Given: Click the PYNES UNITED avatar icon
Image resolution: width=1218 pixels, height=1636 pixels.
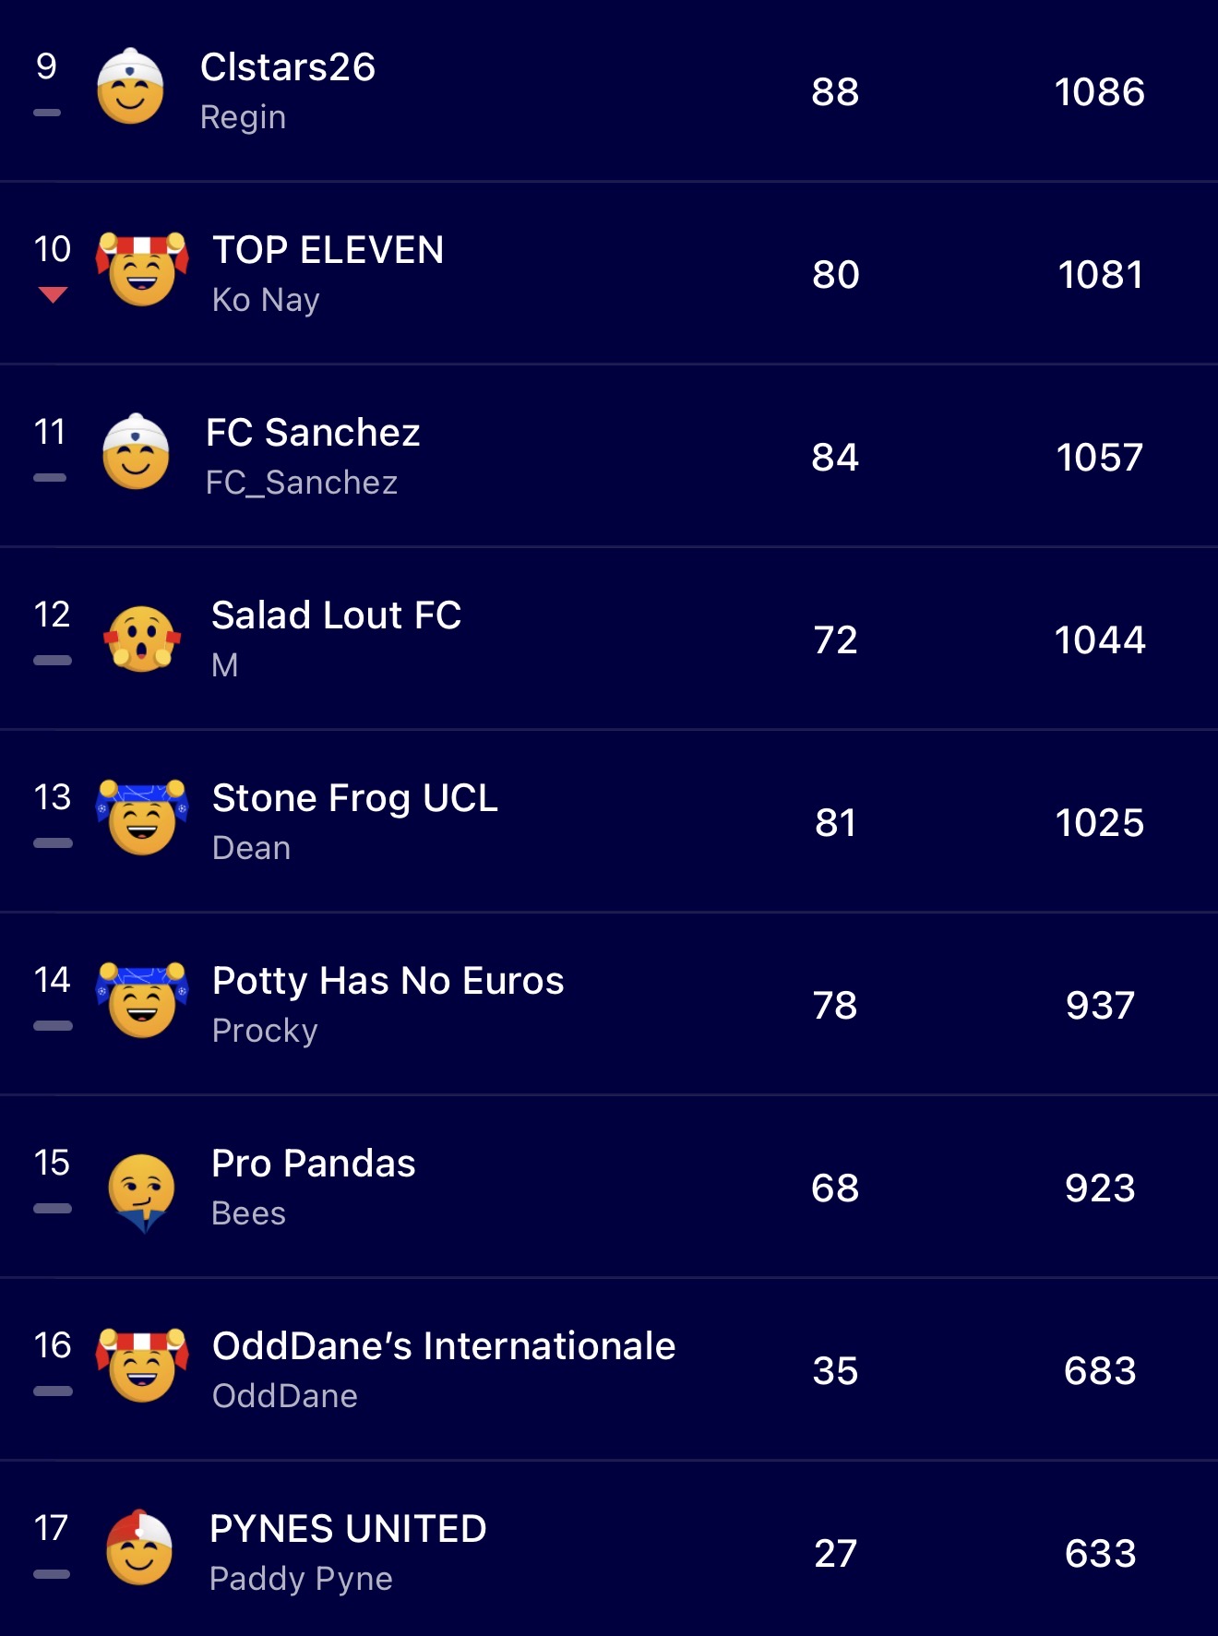Looking at the screenshot, I should pos(139,1548).
